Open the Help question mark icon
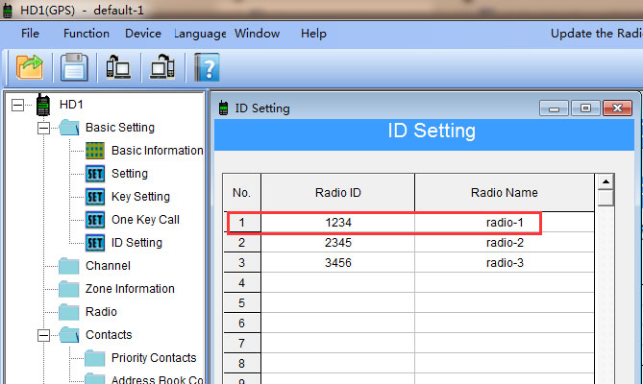The height and width of the screenshot is (384, 643). (207, 67)
